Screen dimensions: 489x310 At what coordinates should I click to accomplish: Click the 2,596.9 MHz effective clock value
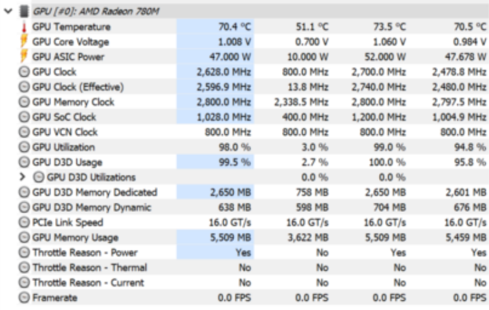tap(224, 87)
